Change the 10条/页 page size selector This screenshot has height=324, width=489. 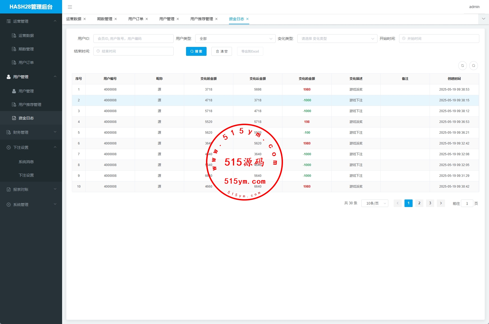point(375,203)
